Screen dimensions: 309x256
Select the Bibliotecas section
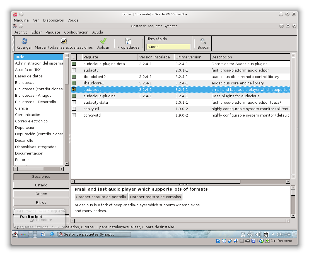click(38, 82)
